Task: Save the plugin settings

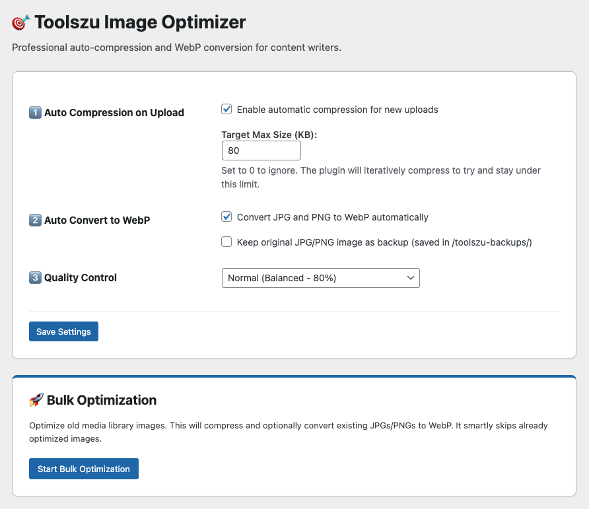Action: click(x=63, y=331)
